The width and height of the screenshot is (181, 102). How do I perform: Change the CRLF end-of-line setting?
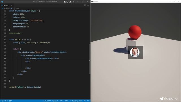pos(67,101)
